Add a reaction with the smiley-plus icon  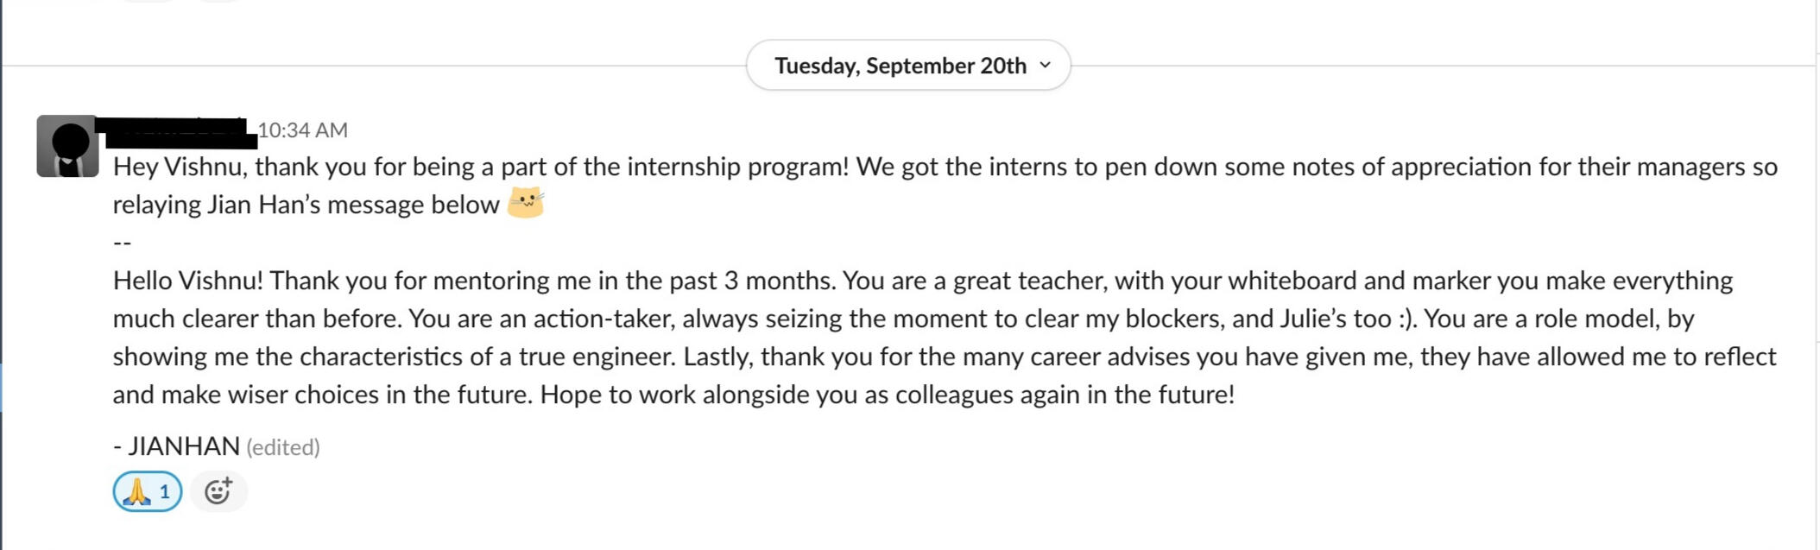pyautogui.click(x=218, y=491)
